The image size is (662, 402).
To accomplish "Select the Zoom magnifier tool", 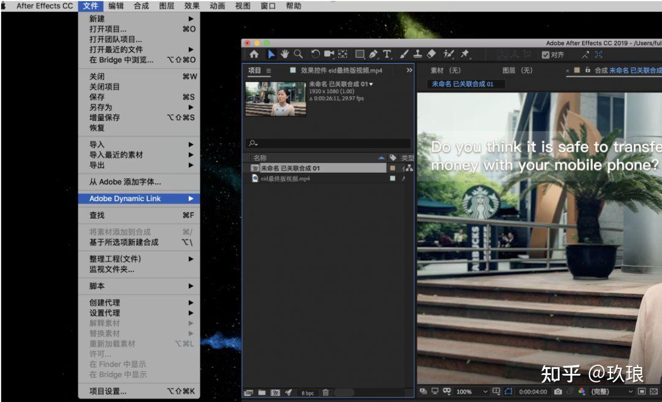I will (x=299, y=54).
